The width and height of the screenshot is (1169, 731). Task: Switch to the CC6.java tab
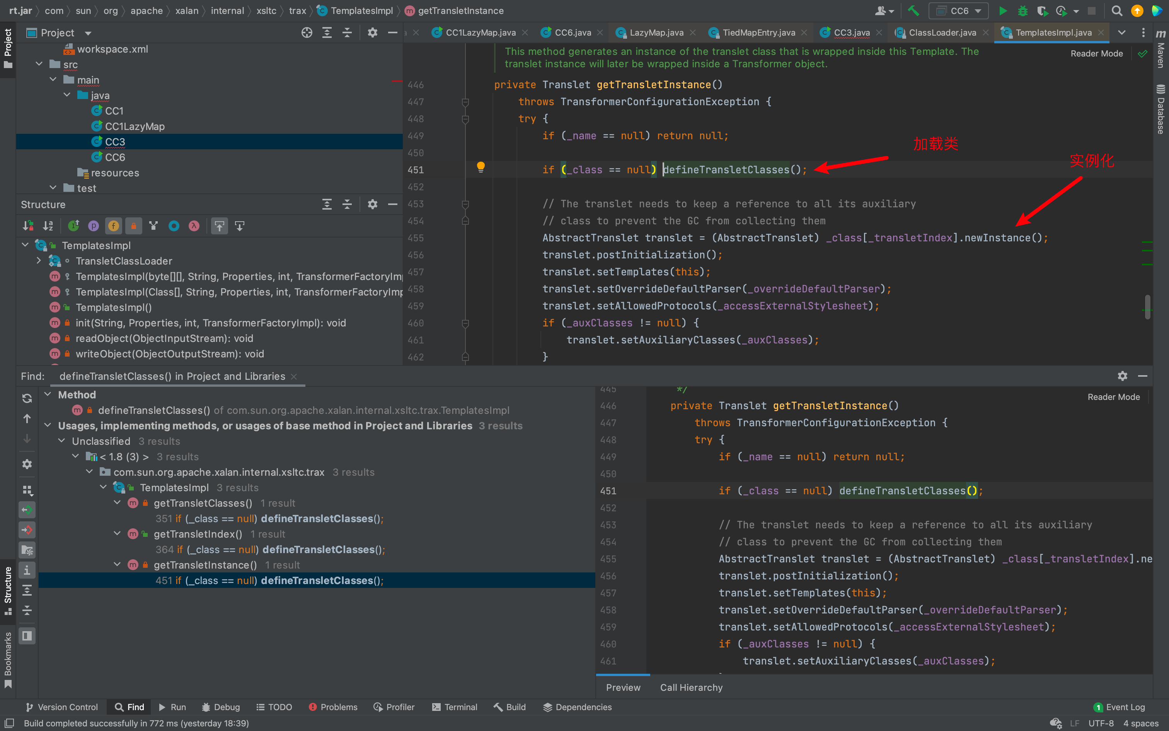coord(573,32)
